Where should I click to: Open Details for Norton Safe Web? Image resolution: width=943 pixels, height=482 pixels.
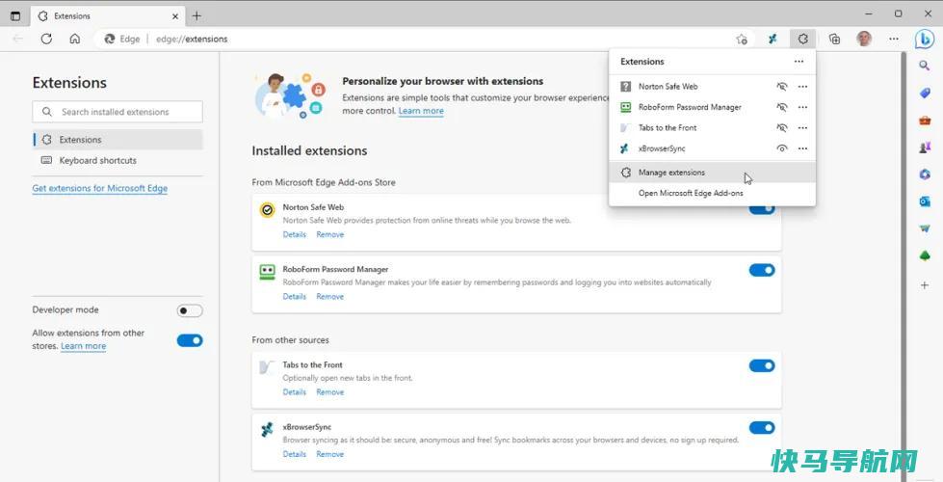tap(295, 234)
